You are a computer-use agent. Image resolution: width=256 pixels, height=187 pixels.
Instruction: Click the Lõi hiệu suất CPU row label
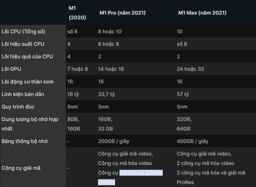pos(22,44)
